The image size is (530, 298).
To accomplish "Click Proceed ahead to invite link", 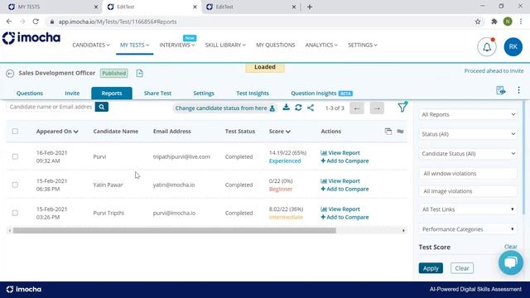I will click(494, 71).
